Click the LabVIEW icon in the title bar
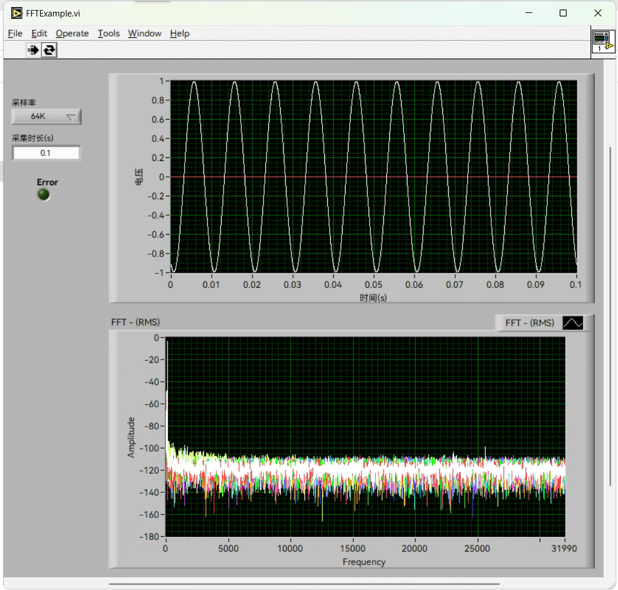The width and height of the screenshot is (618, 590). [x=17, y=13]
